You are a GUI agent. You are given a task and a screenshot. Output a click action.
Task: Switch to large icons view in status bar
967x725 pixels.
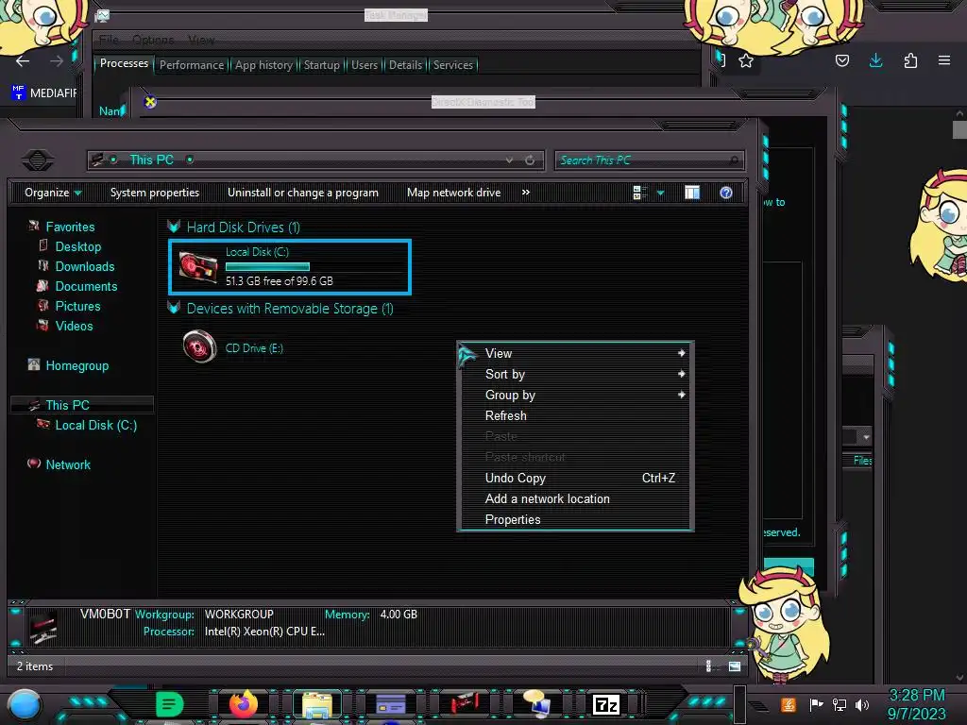(735, 666)
